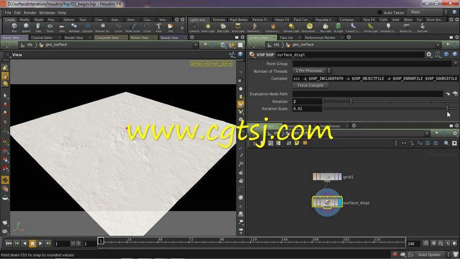This screenshot has height=259, width=460.
Task: Adjust the Iteration Scale slider handle
Action: [447, 108]
